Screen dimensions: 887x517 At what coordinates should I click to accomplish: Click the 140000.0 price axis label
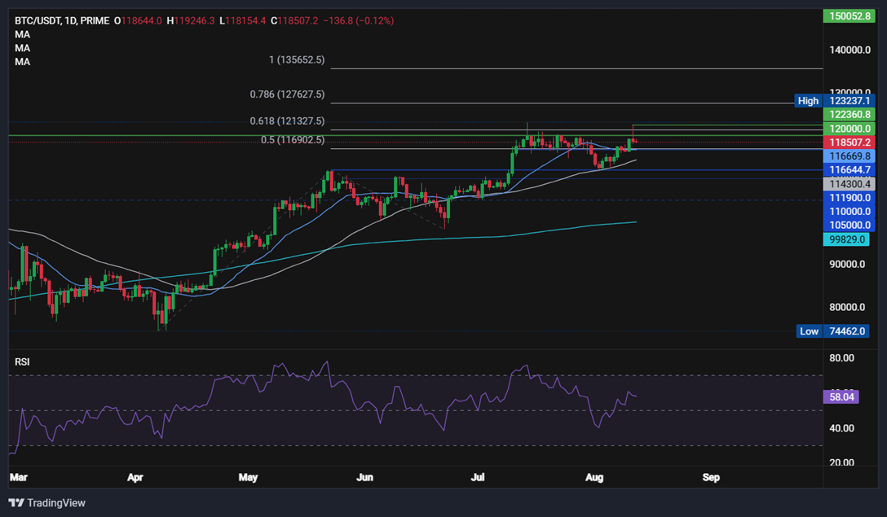click(x=848, y=50)
